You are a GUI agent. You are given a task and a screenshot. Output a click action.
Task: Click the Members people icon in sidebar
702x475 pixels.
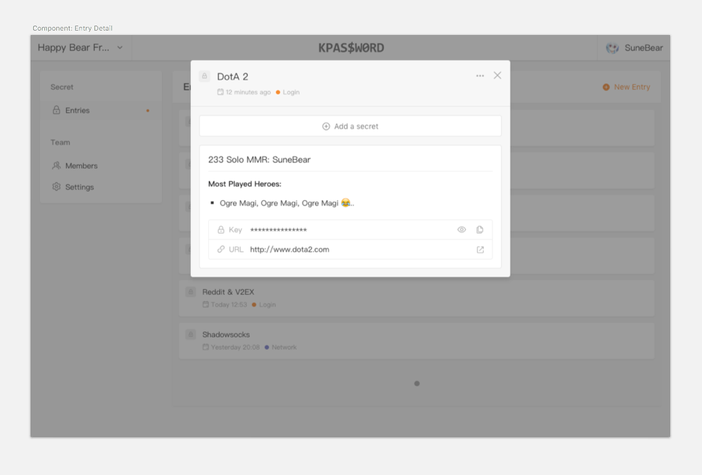[56, 166]
